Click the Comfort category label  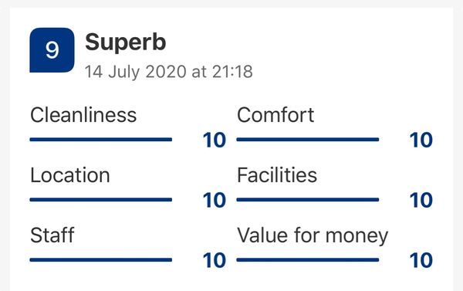275,115
